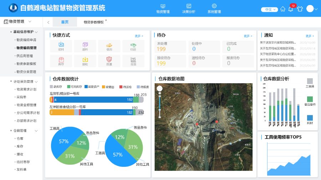Toggle 总库存 legend item in warehouse statistics
The image size is (321, 180).
56,87
